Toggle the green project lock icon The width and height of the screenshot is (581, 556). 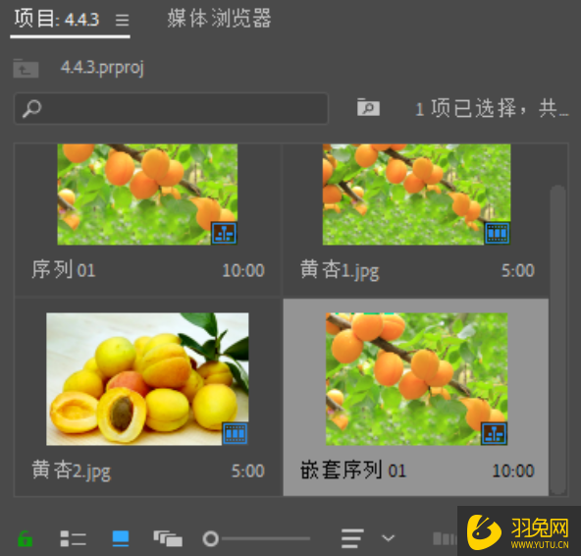[x=26, y=538]
